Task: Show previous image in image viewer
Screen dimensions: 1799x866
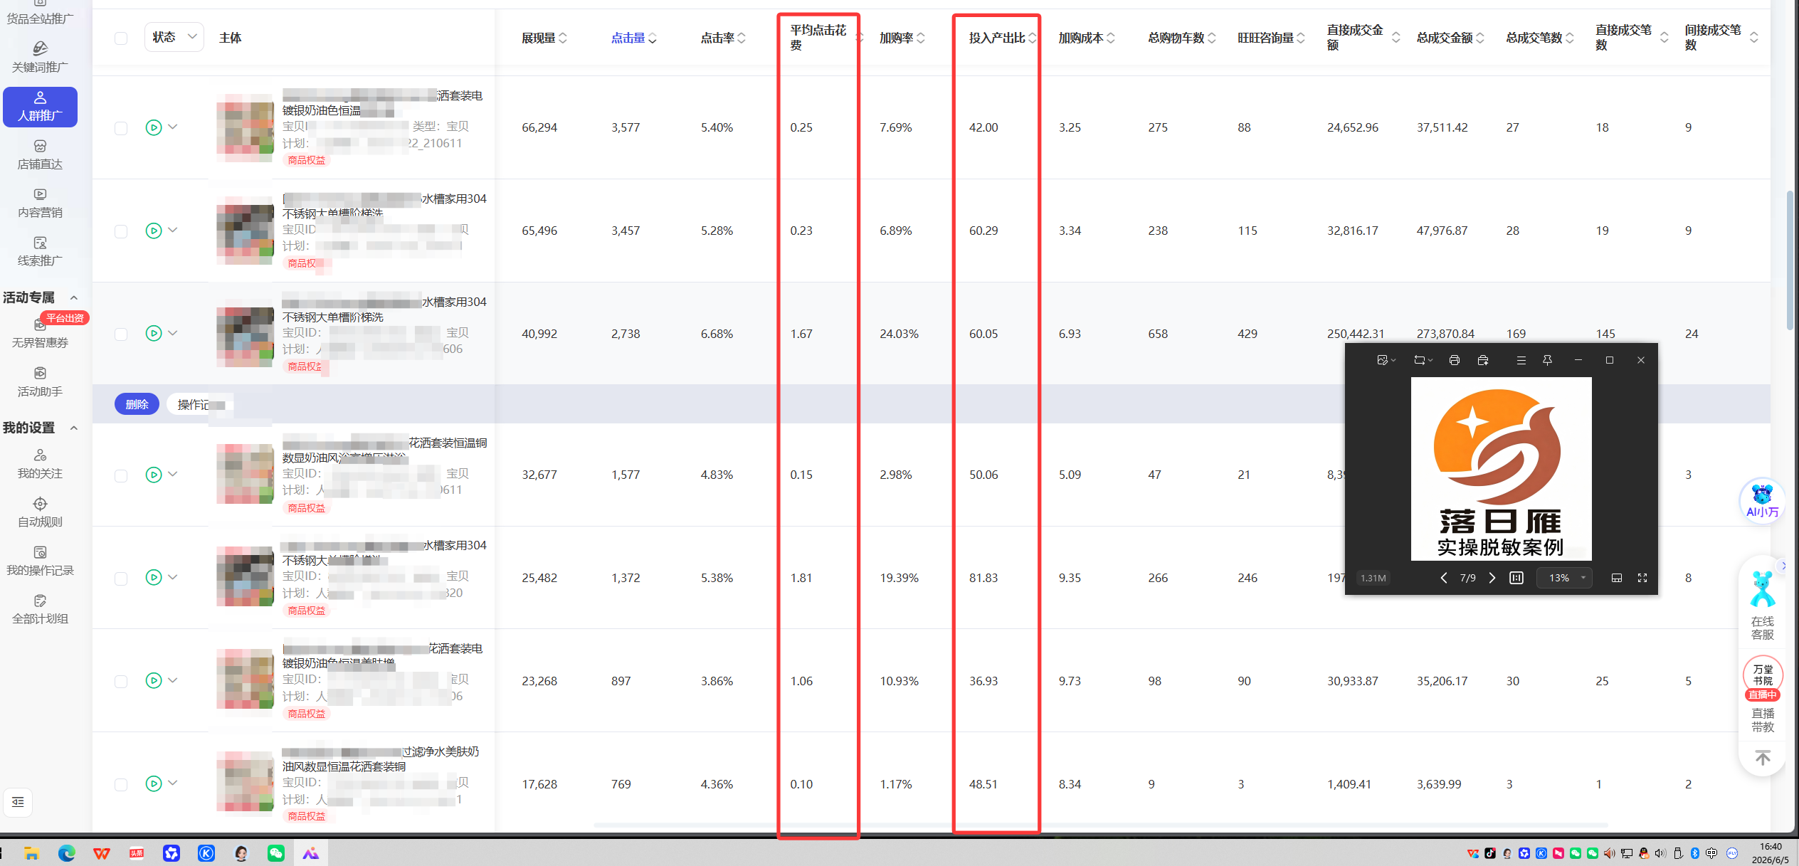Action: pos(1443,578)
